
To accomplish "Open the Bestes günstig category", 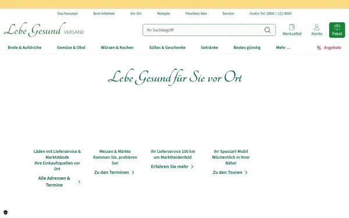I will (x=247, y=48).
